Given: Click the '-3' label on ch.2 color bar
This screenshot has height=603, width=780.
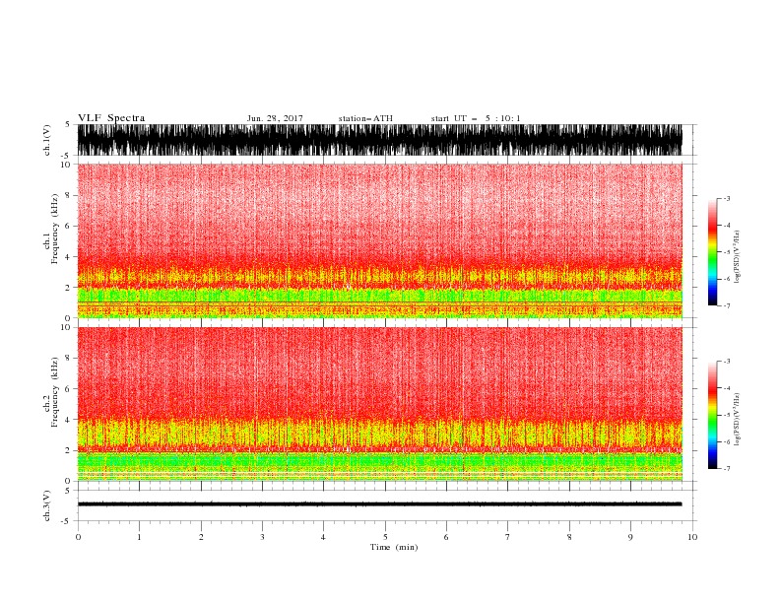Looking at the screenshot, I should click(727, 362).
